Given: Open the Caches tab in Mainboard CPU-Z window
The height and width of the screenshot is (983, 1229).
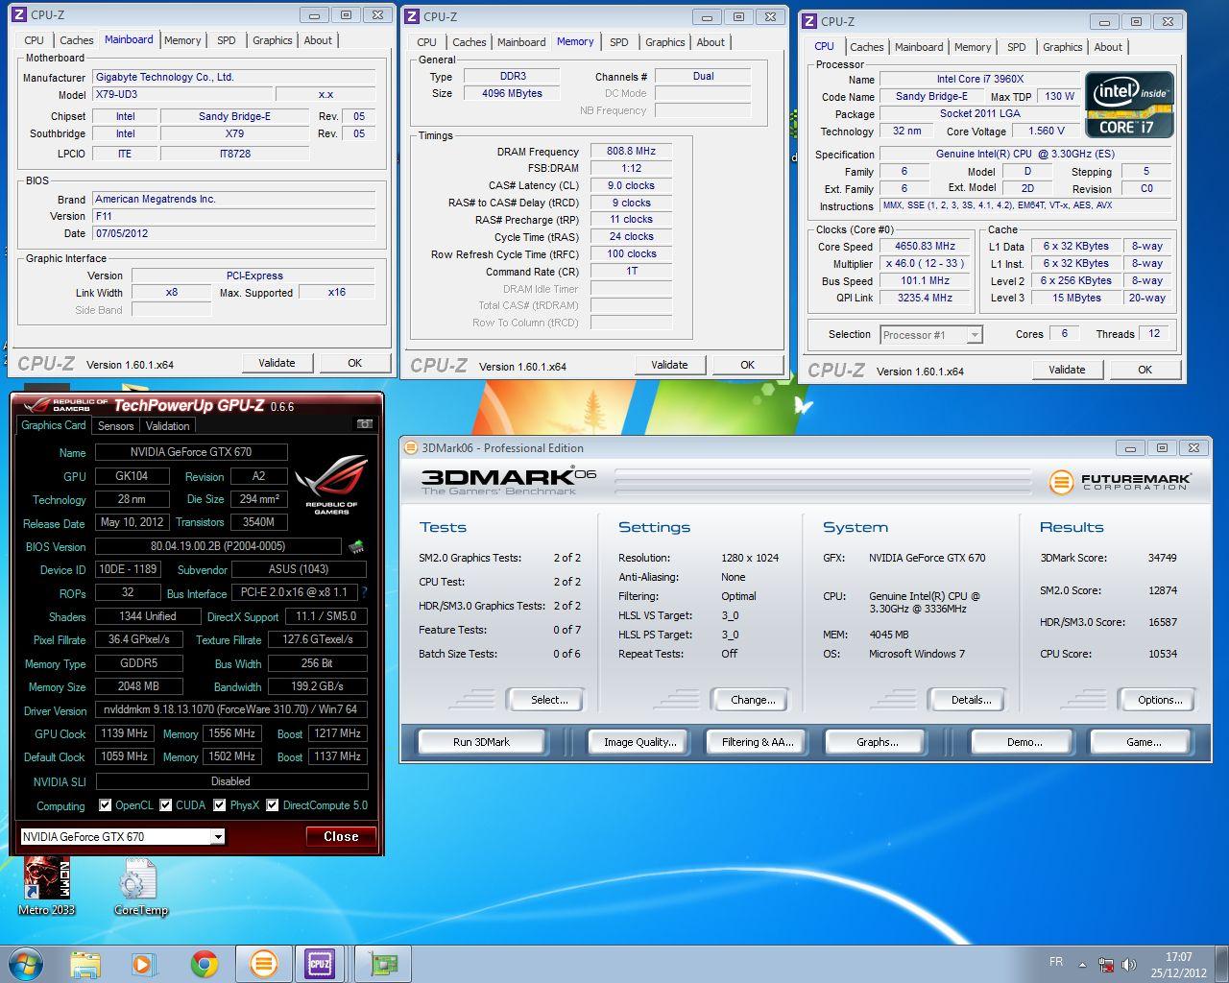Looking at the screenshot, I should tap(77, 40).
